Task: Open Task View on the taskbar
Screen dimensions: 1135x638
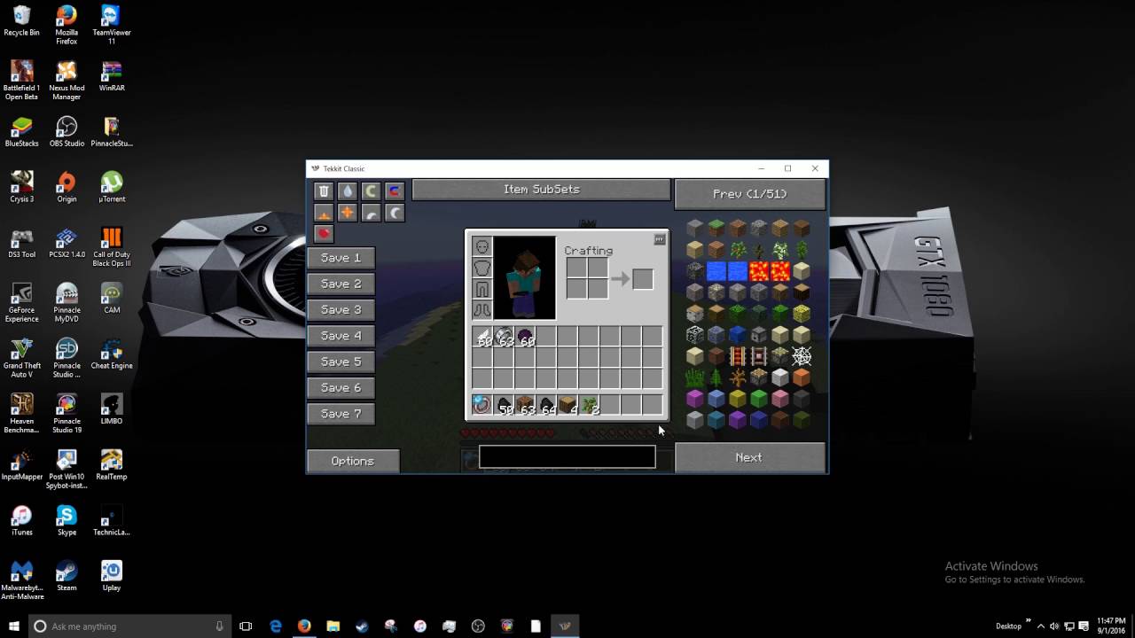Action: pos(246,626)
